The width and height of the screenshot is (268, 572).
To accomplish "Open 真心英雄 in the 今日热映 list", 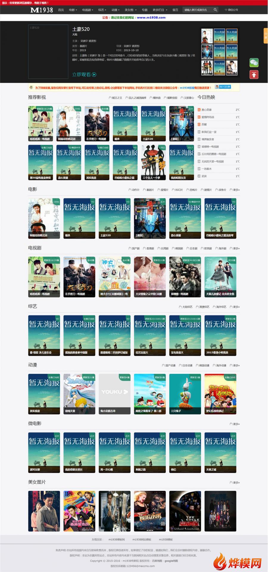I will [206, 110].
